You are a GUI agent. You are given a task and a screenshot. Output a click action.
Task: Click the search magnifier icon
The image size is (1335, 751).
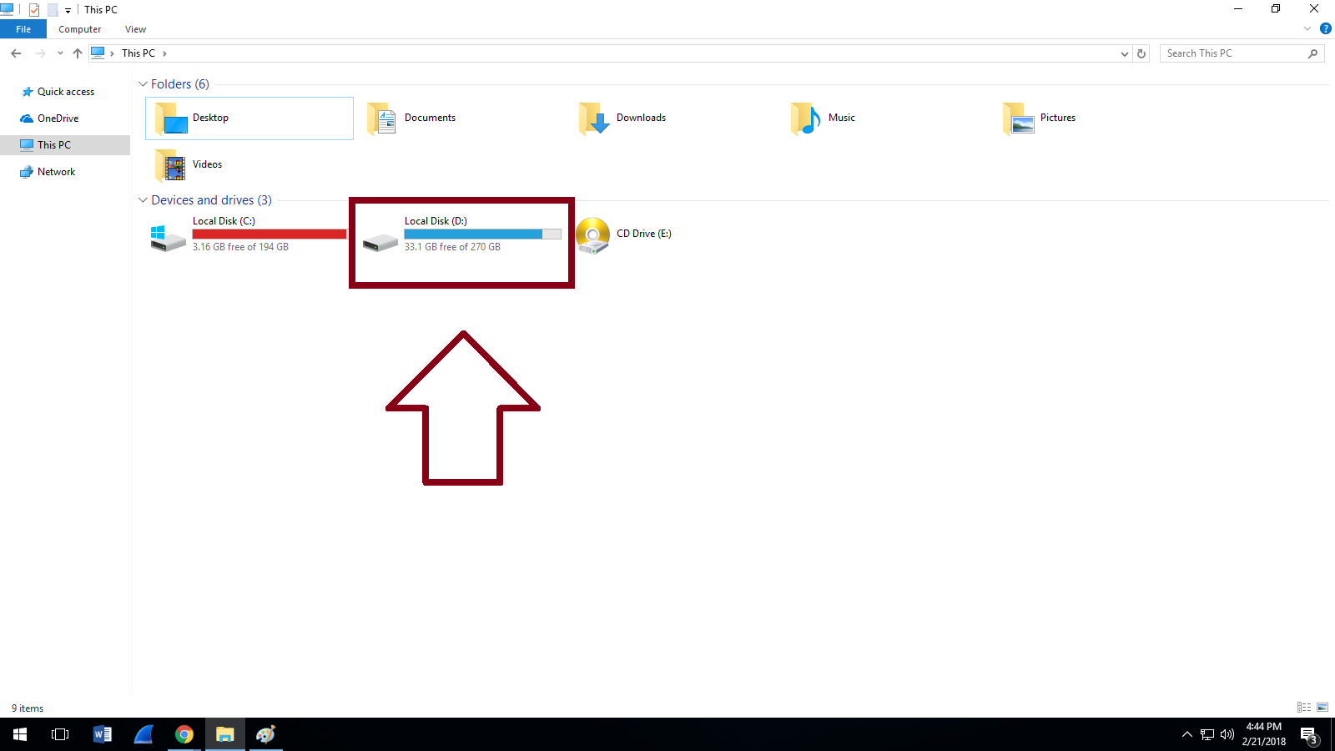(1313, 53)
